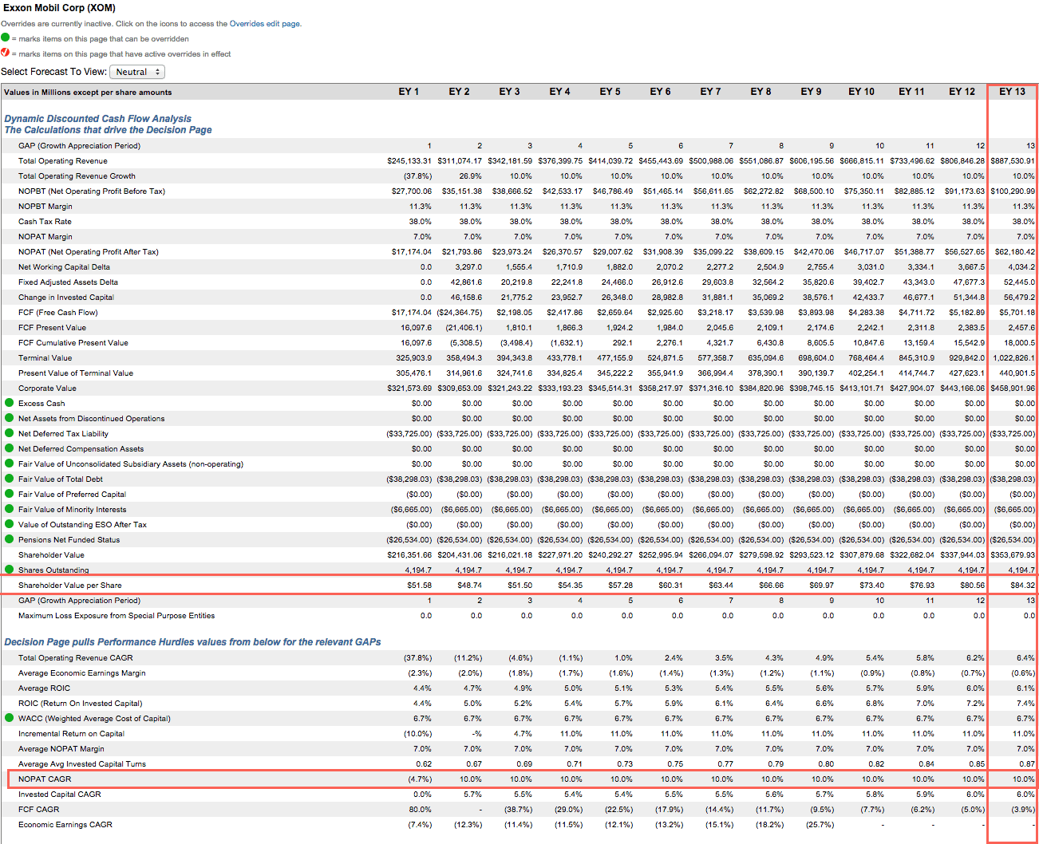Click override icon for Value of Outstanding ESO After Tax

coord(10,524)
